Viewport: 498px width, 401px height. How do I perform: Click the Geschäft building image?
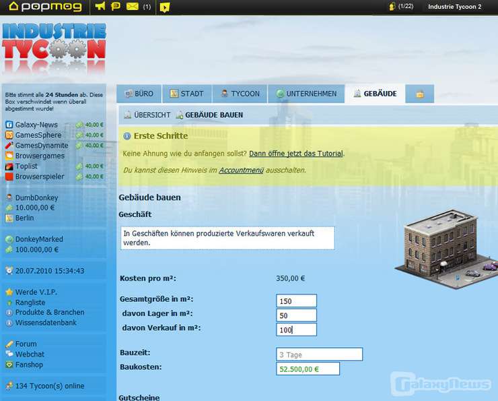pyautogui.click(x=446, y=248)
